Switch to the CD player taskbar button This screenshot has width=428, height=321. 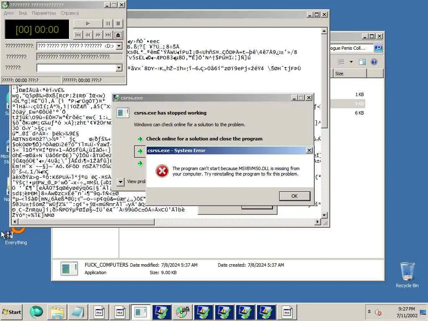183,312
